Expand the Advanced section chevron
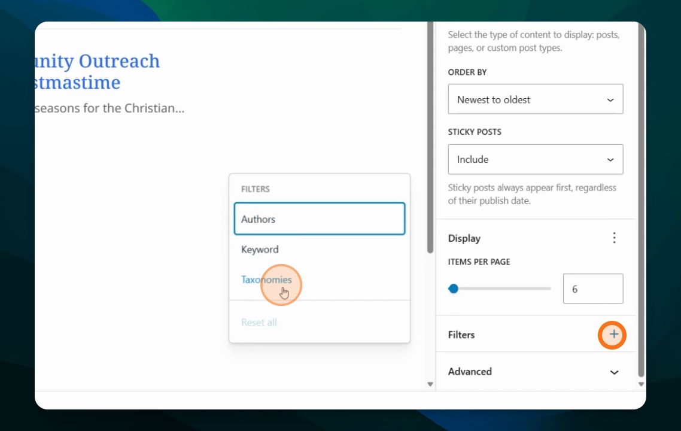Screen dimensions: 681x431 [x=614, y=372]
